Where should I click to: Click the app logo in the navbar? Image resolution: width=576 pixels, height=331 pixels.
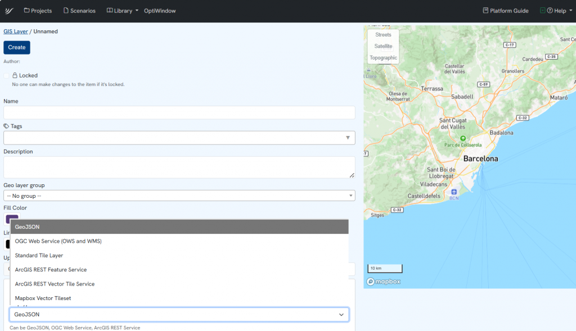(9, 11)
